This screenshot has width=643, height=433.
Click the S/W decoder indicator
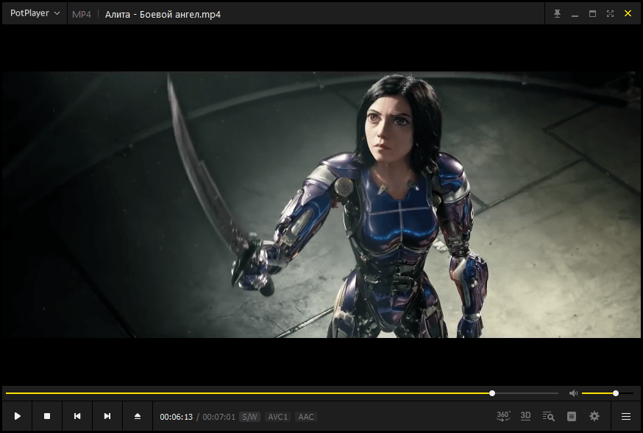pyautogui.click(x=249, y=417)
